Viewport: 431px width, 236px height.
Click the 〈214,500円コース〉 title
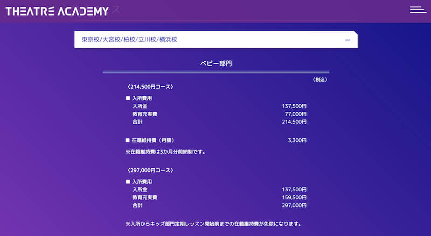coord(150,87)
